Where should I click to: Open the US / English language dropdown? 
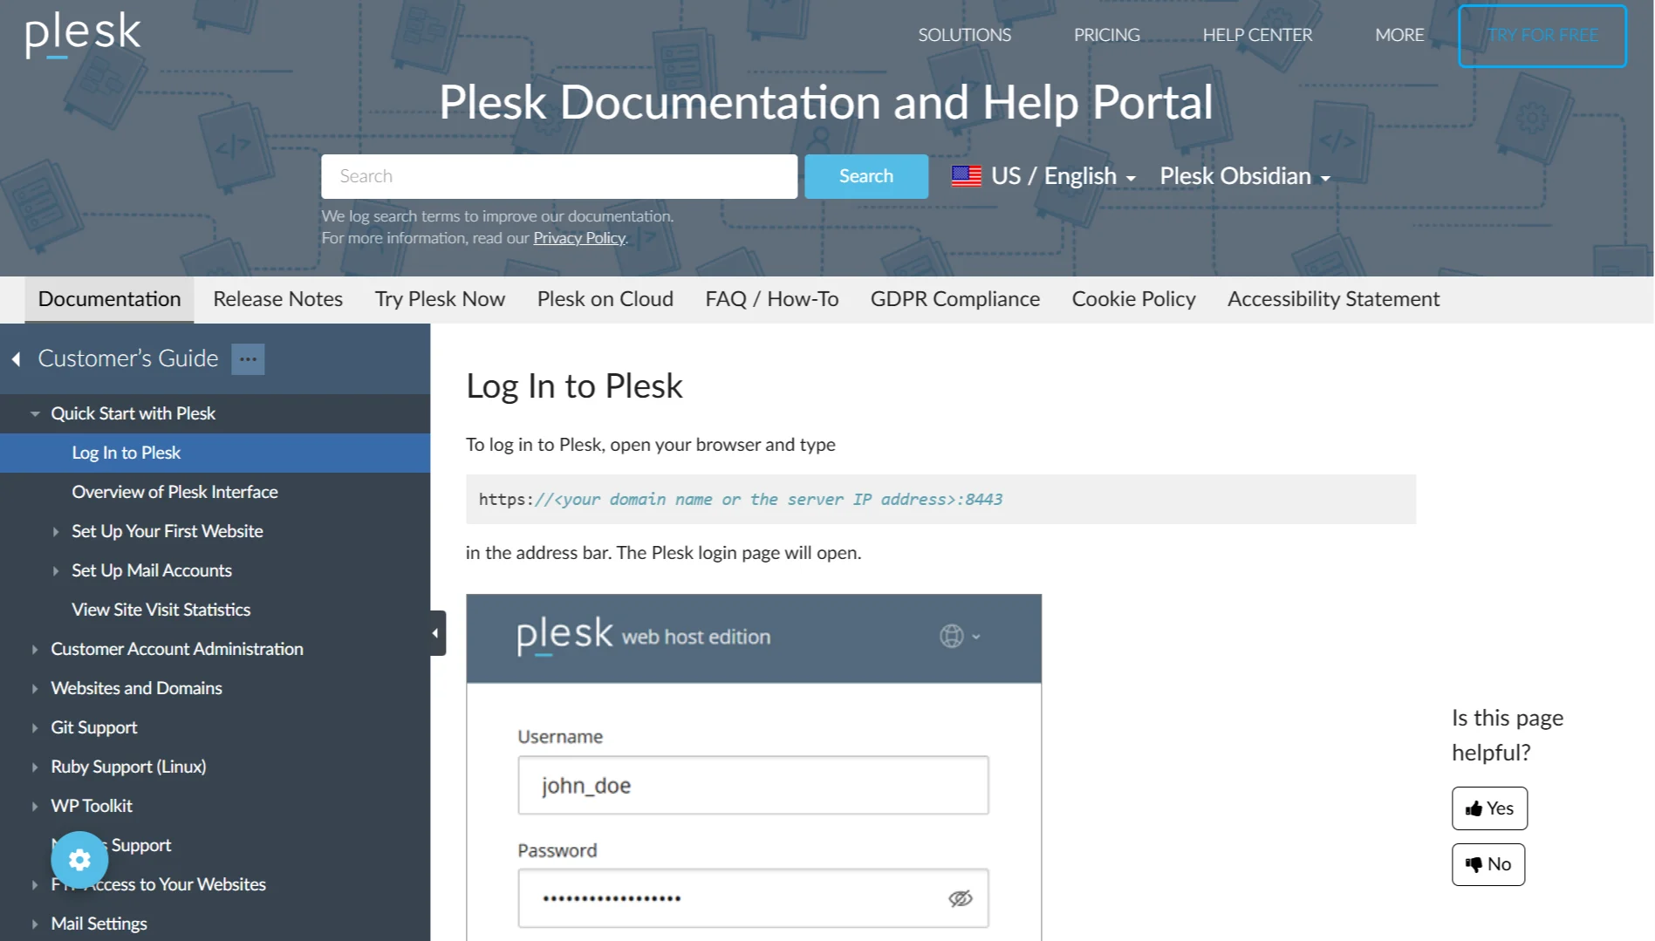click(x=1044, y=176)
